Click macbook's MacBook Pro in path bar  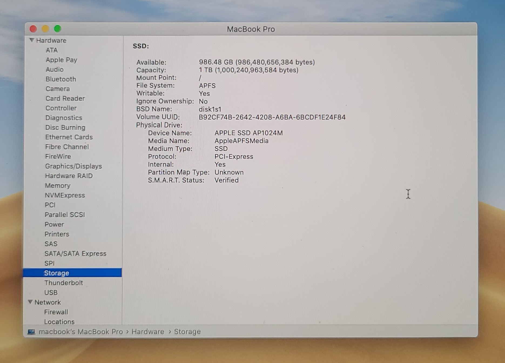click(81, 332)
